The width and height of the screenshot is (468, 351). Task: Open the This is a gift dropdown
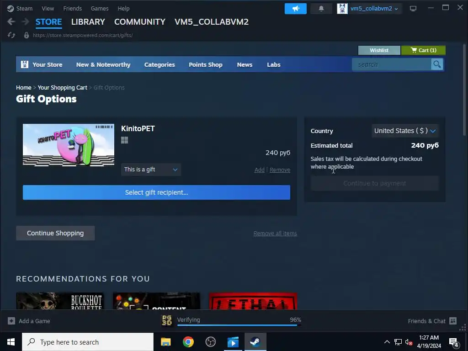(x=151, y=170)
